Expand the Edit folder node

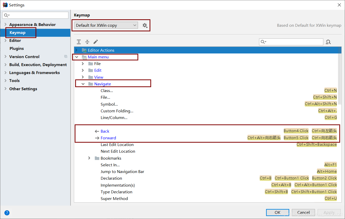click(83, 70)
